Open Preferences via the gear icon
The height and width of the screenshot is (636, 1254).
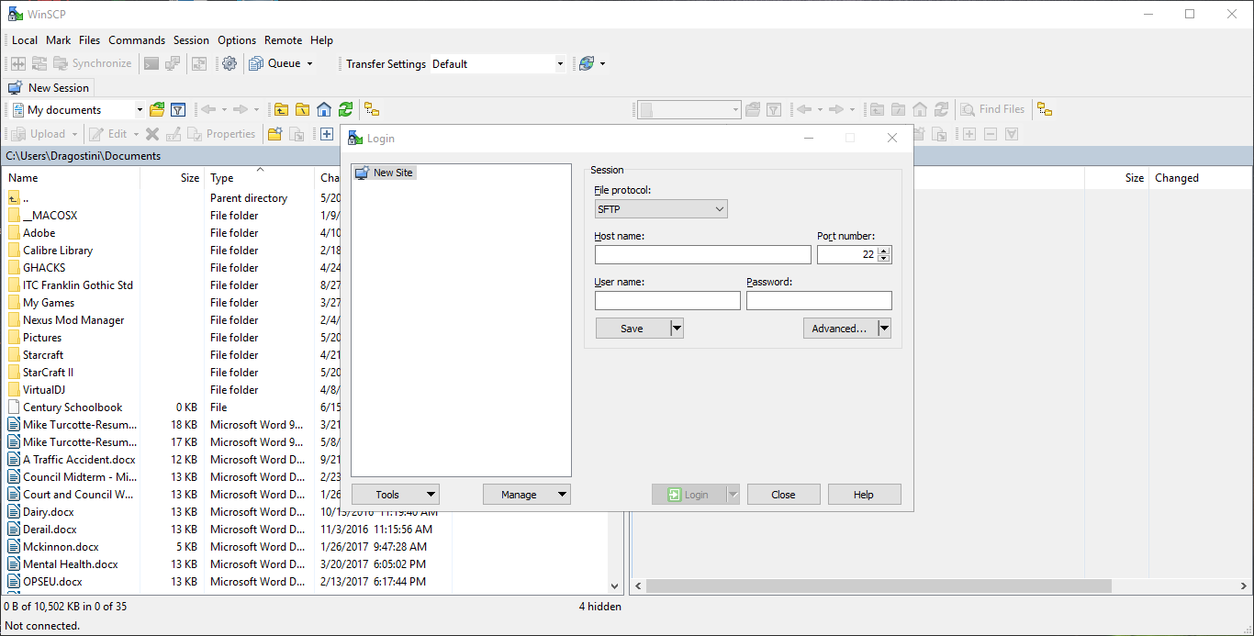(230, 63)
